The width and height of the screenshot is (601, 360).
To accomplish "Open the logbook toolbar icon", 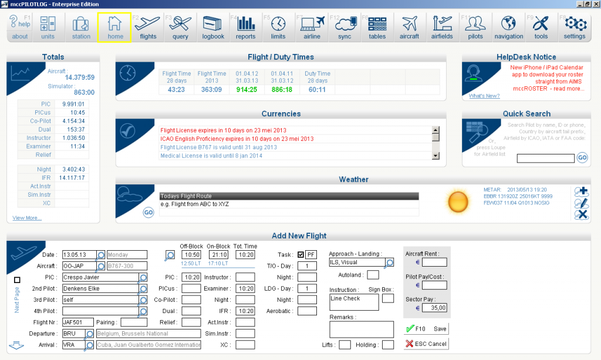I will [x=213, y=28].
